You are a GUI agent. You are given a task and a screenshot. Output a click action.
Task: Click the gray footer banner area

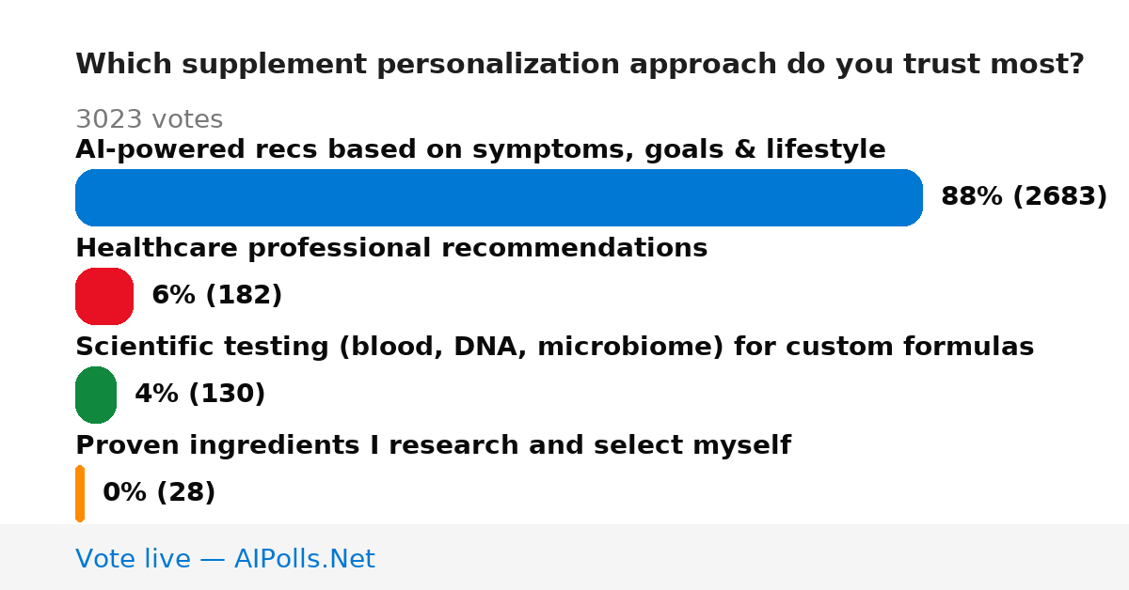point(564,557)
